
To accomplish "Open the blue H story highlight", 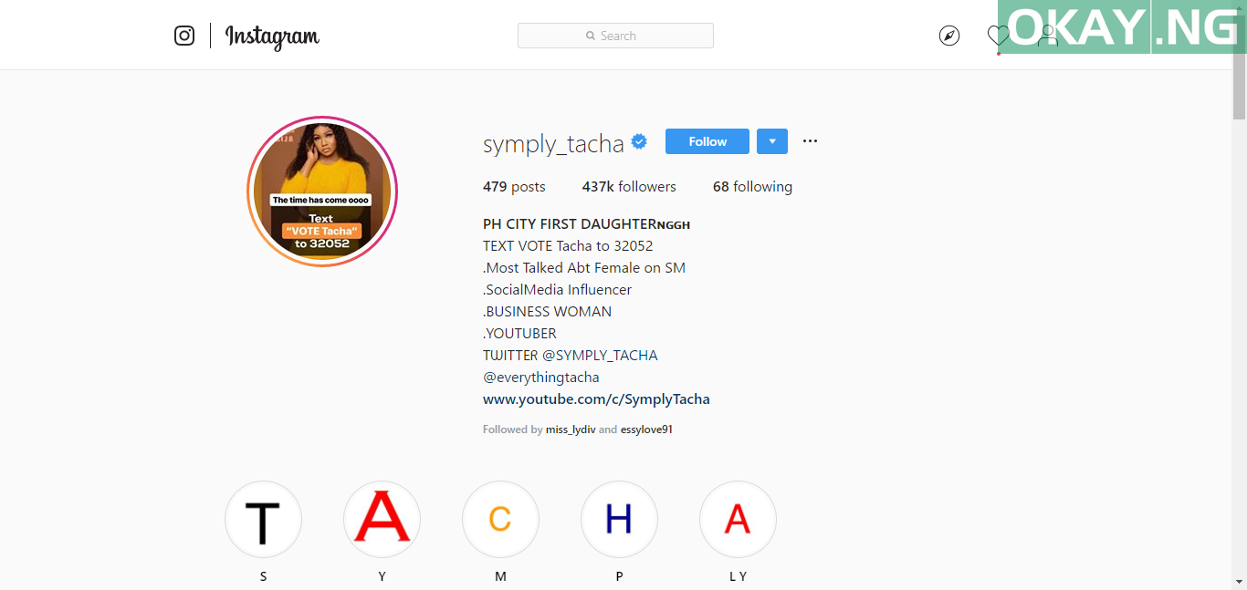I will point(619,520).
